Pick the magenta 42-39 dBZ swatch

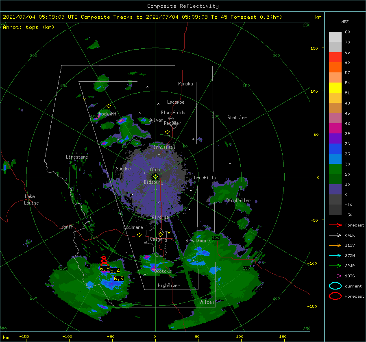coord(335,129)
